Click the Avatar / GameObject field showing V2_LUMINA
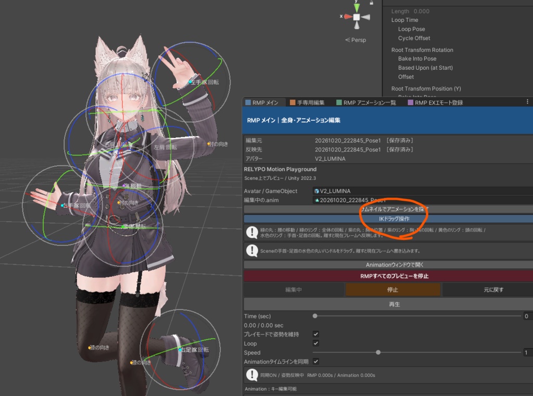This screenshot has height=396, width=533. coord(423,191)
